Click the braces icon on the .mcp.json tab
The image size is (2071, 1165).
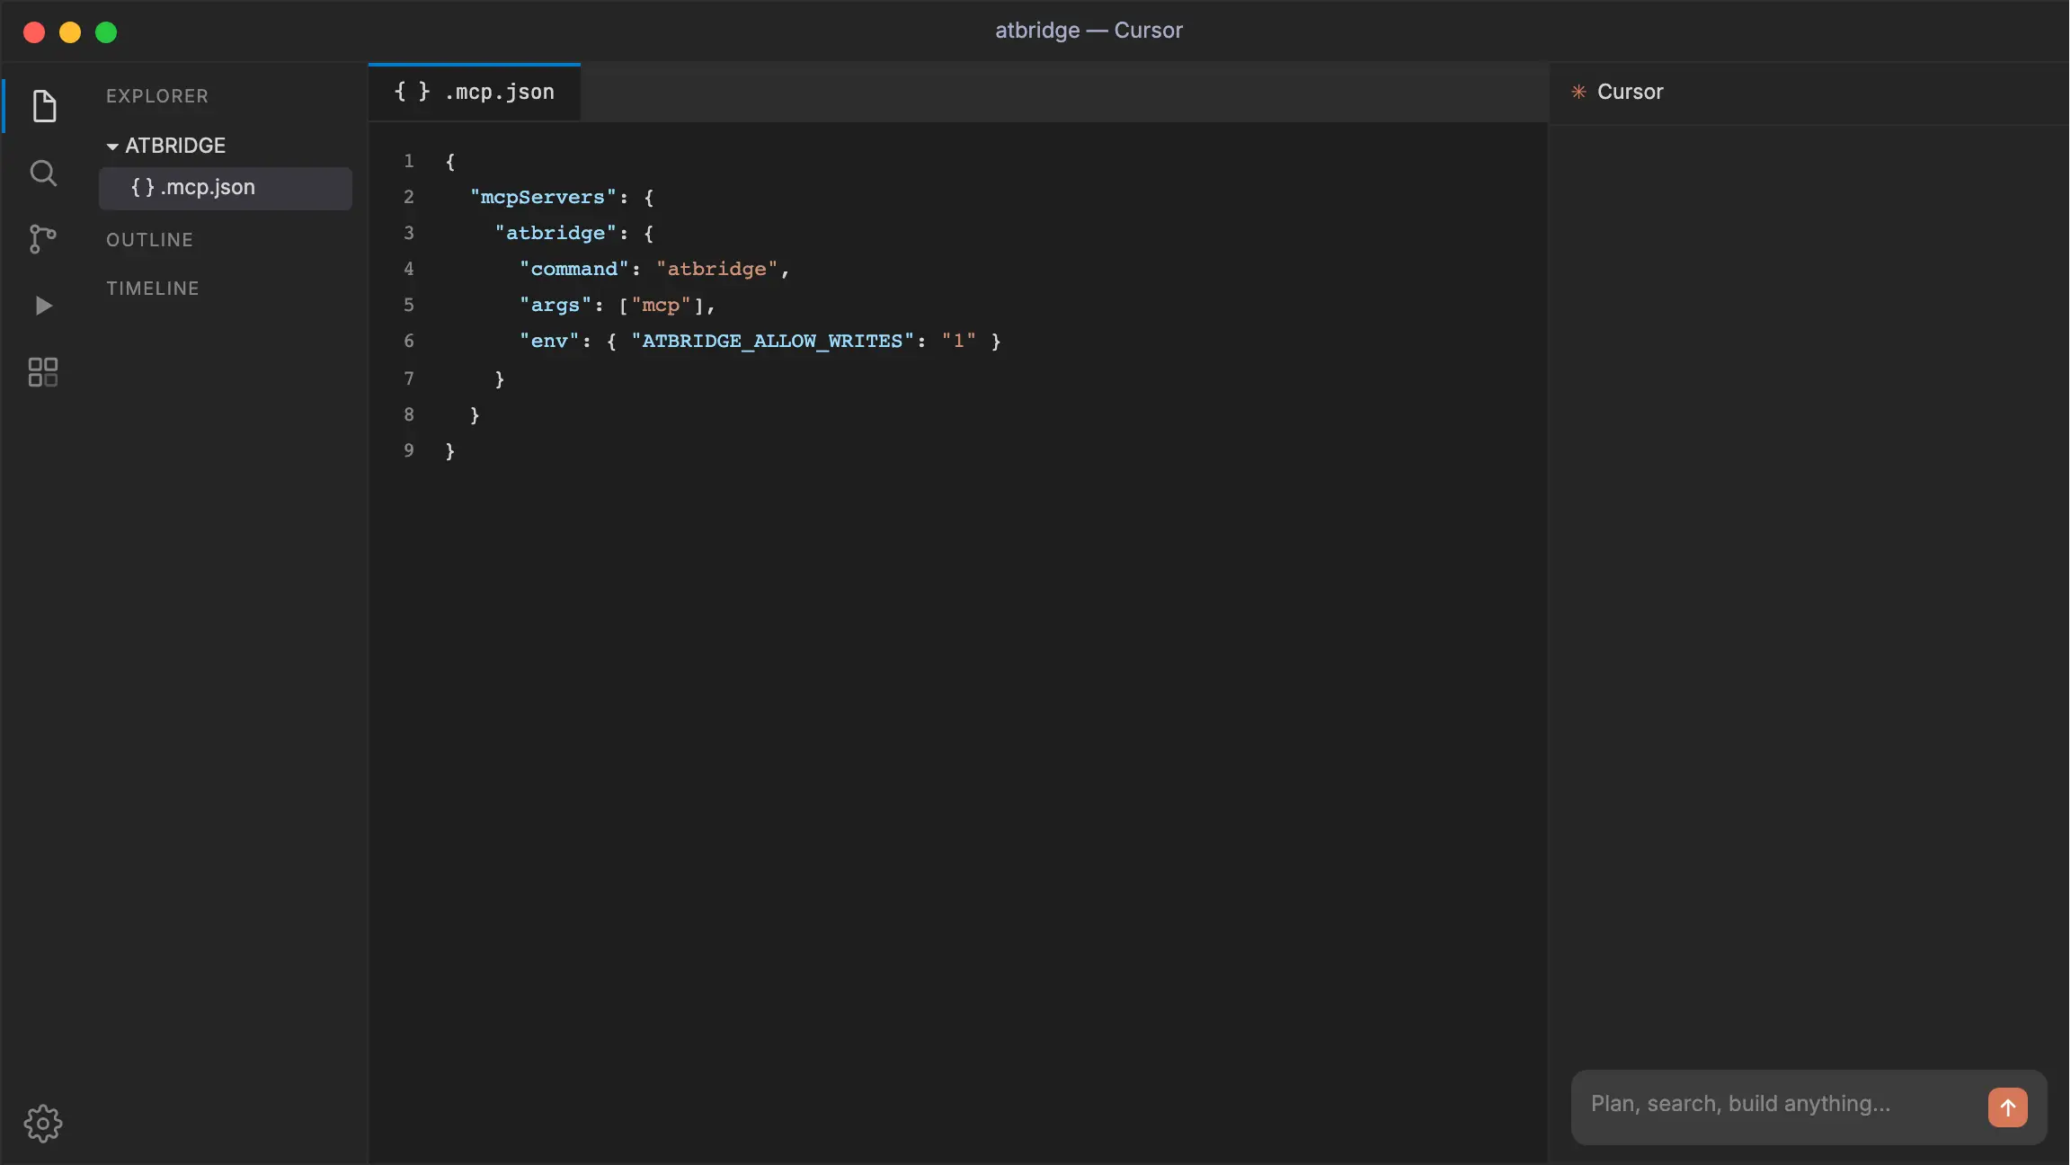(x=412, y=92)
